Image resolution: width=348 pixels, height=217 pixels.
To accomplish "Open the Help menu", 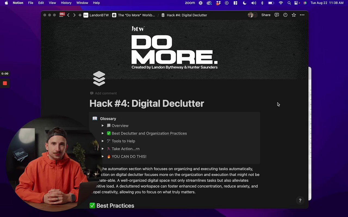I will pos(97,3).
